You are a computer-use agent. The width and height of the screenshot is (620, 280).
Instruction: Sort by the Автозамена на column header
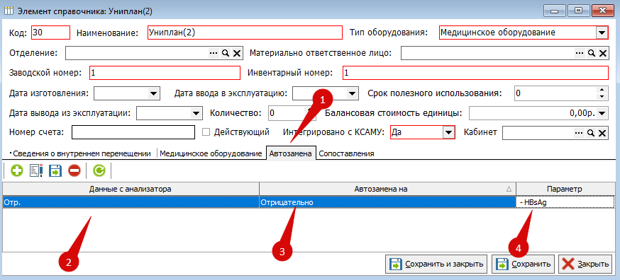[x=387, y=189]
